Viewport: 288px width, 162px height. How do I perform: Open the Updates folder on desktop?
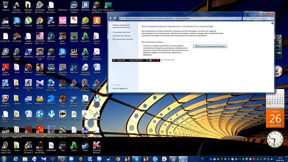[17, 100]
